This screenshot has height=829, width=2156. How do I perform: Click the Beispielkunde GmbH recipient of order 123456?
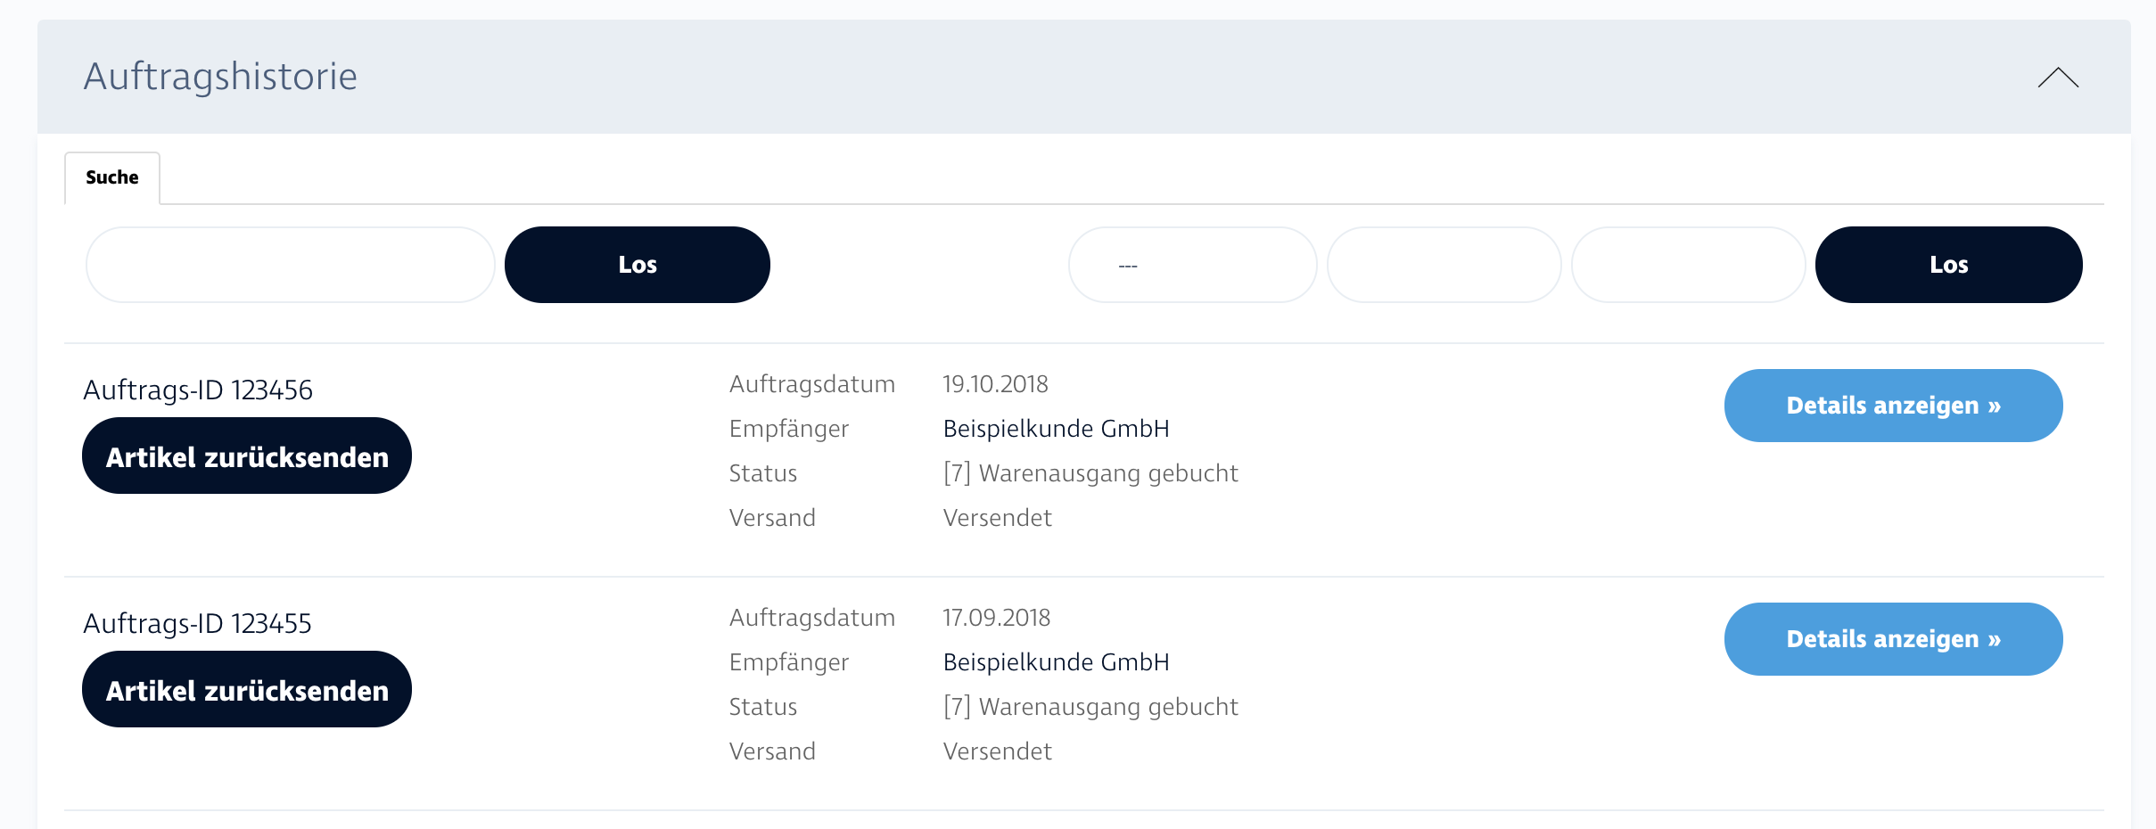coord(1056,429)
